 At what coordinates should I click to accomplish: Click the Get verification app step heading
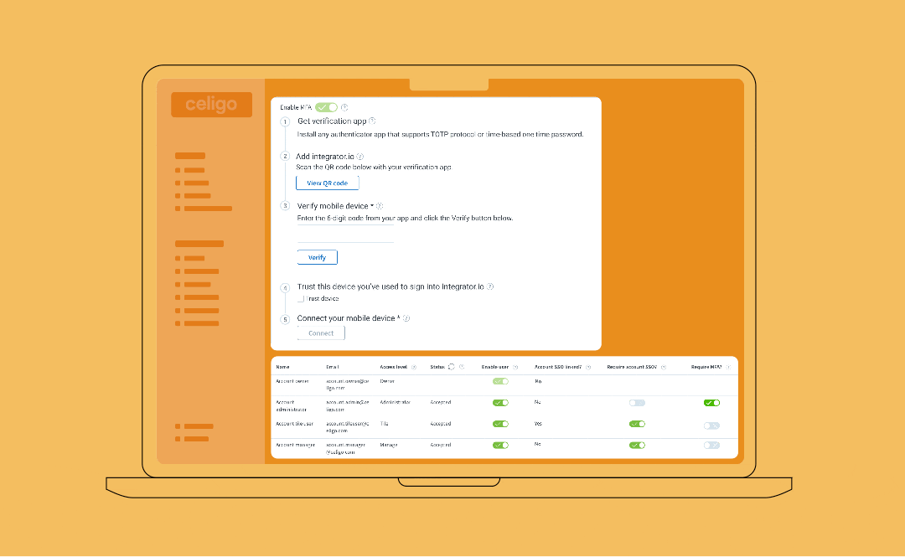[332, 121]
